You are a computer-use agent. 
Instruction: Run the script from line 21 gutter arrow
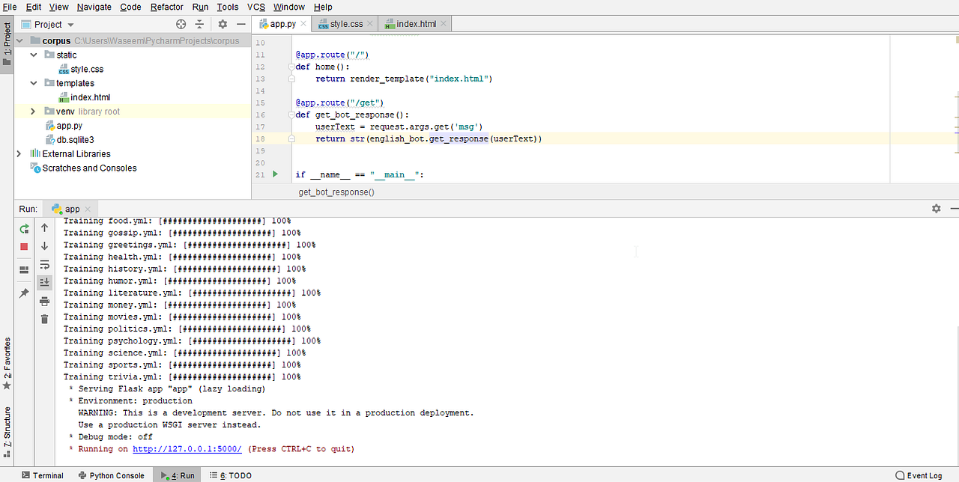click(x=274, y=174)
